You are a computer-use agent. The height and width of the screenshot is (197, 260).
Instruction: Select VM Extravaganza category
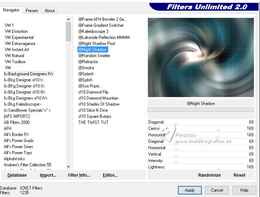[20, 44]
